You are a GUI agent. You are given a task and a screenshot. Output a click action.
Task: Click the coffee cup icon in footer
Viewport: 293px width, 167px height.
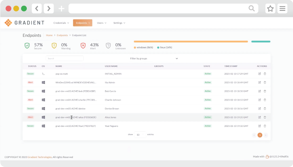pyautogui.click(x=267, y=157)
